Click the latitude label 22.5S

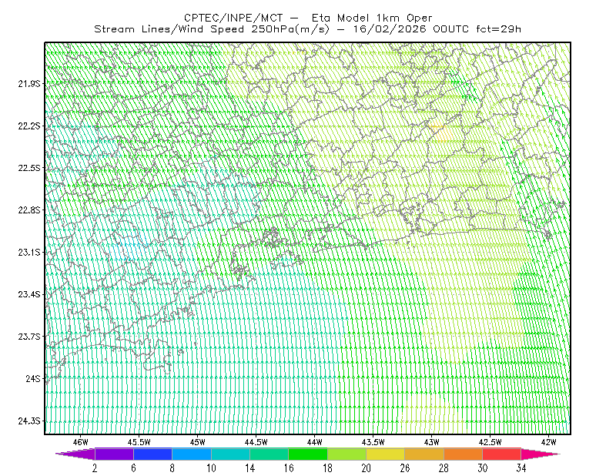click(28, 168)
